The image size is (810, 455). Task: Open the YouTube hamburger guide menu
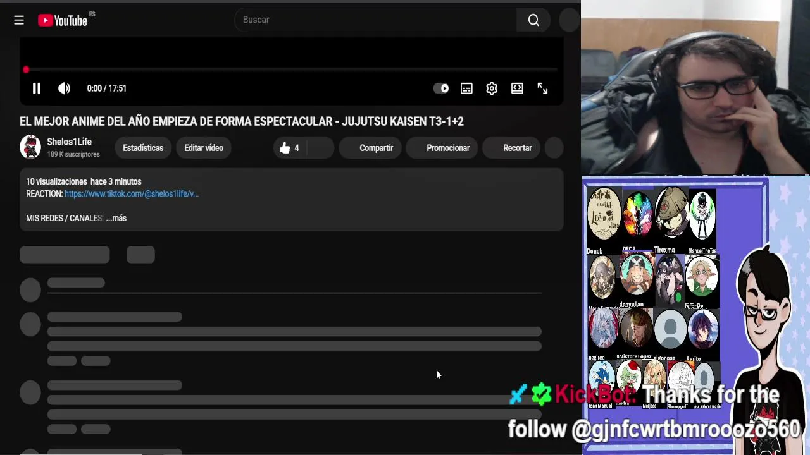pyautogui.click(x=19, y=20)
